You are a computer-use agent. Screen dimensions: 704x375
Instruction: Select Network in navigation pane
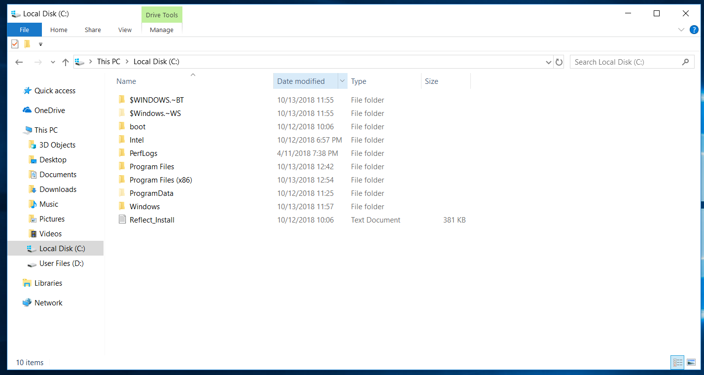(48, 303)
